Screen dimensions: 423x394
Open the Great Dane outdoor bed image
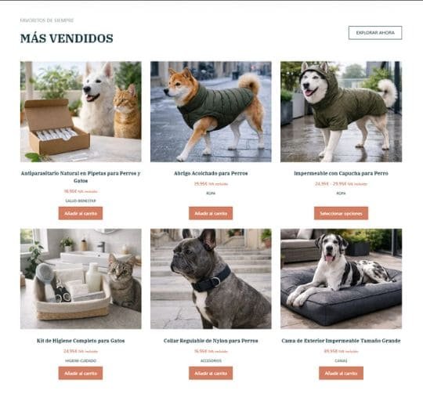pyautogui.click(x=341, y=279)
